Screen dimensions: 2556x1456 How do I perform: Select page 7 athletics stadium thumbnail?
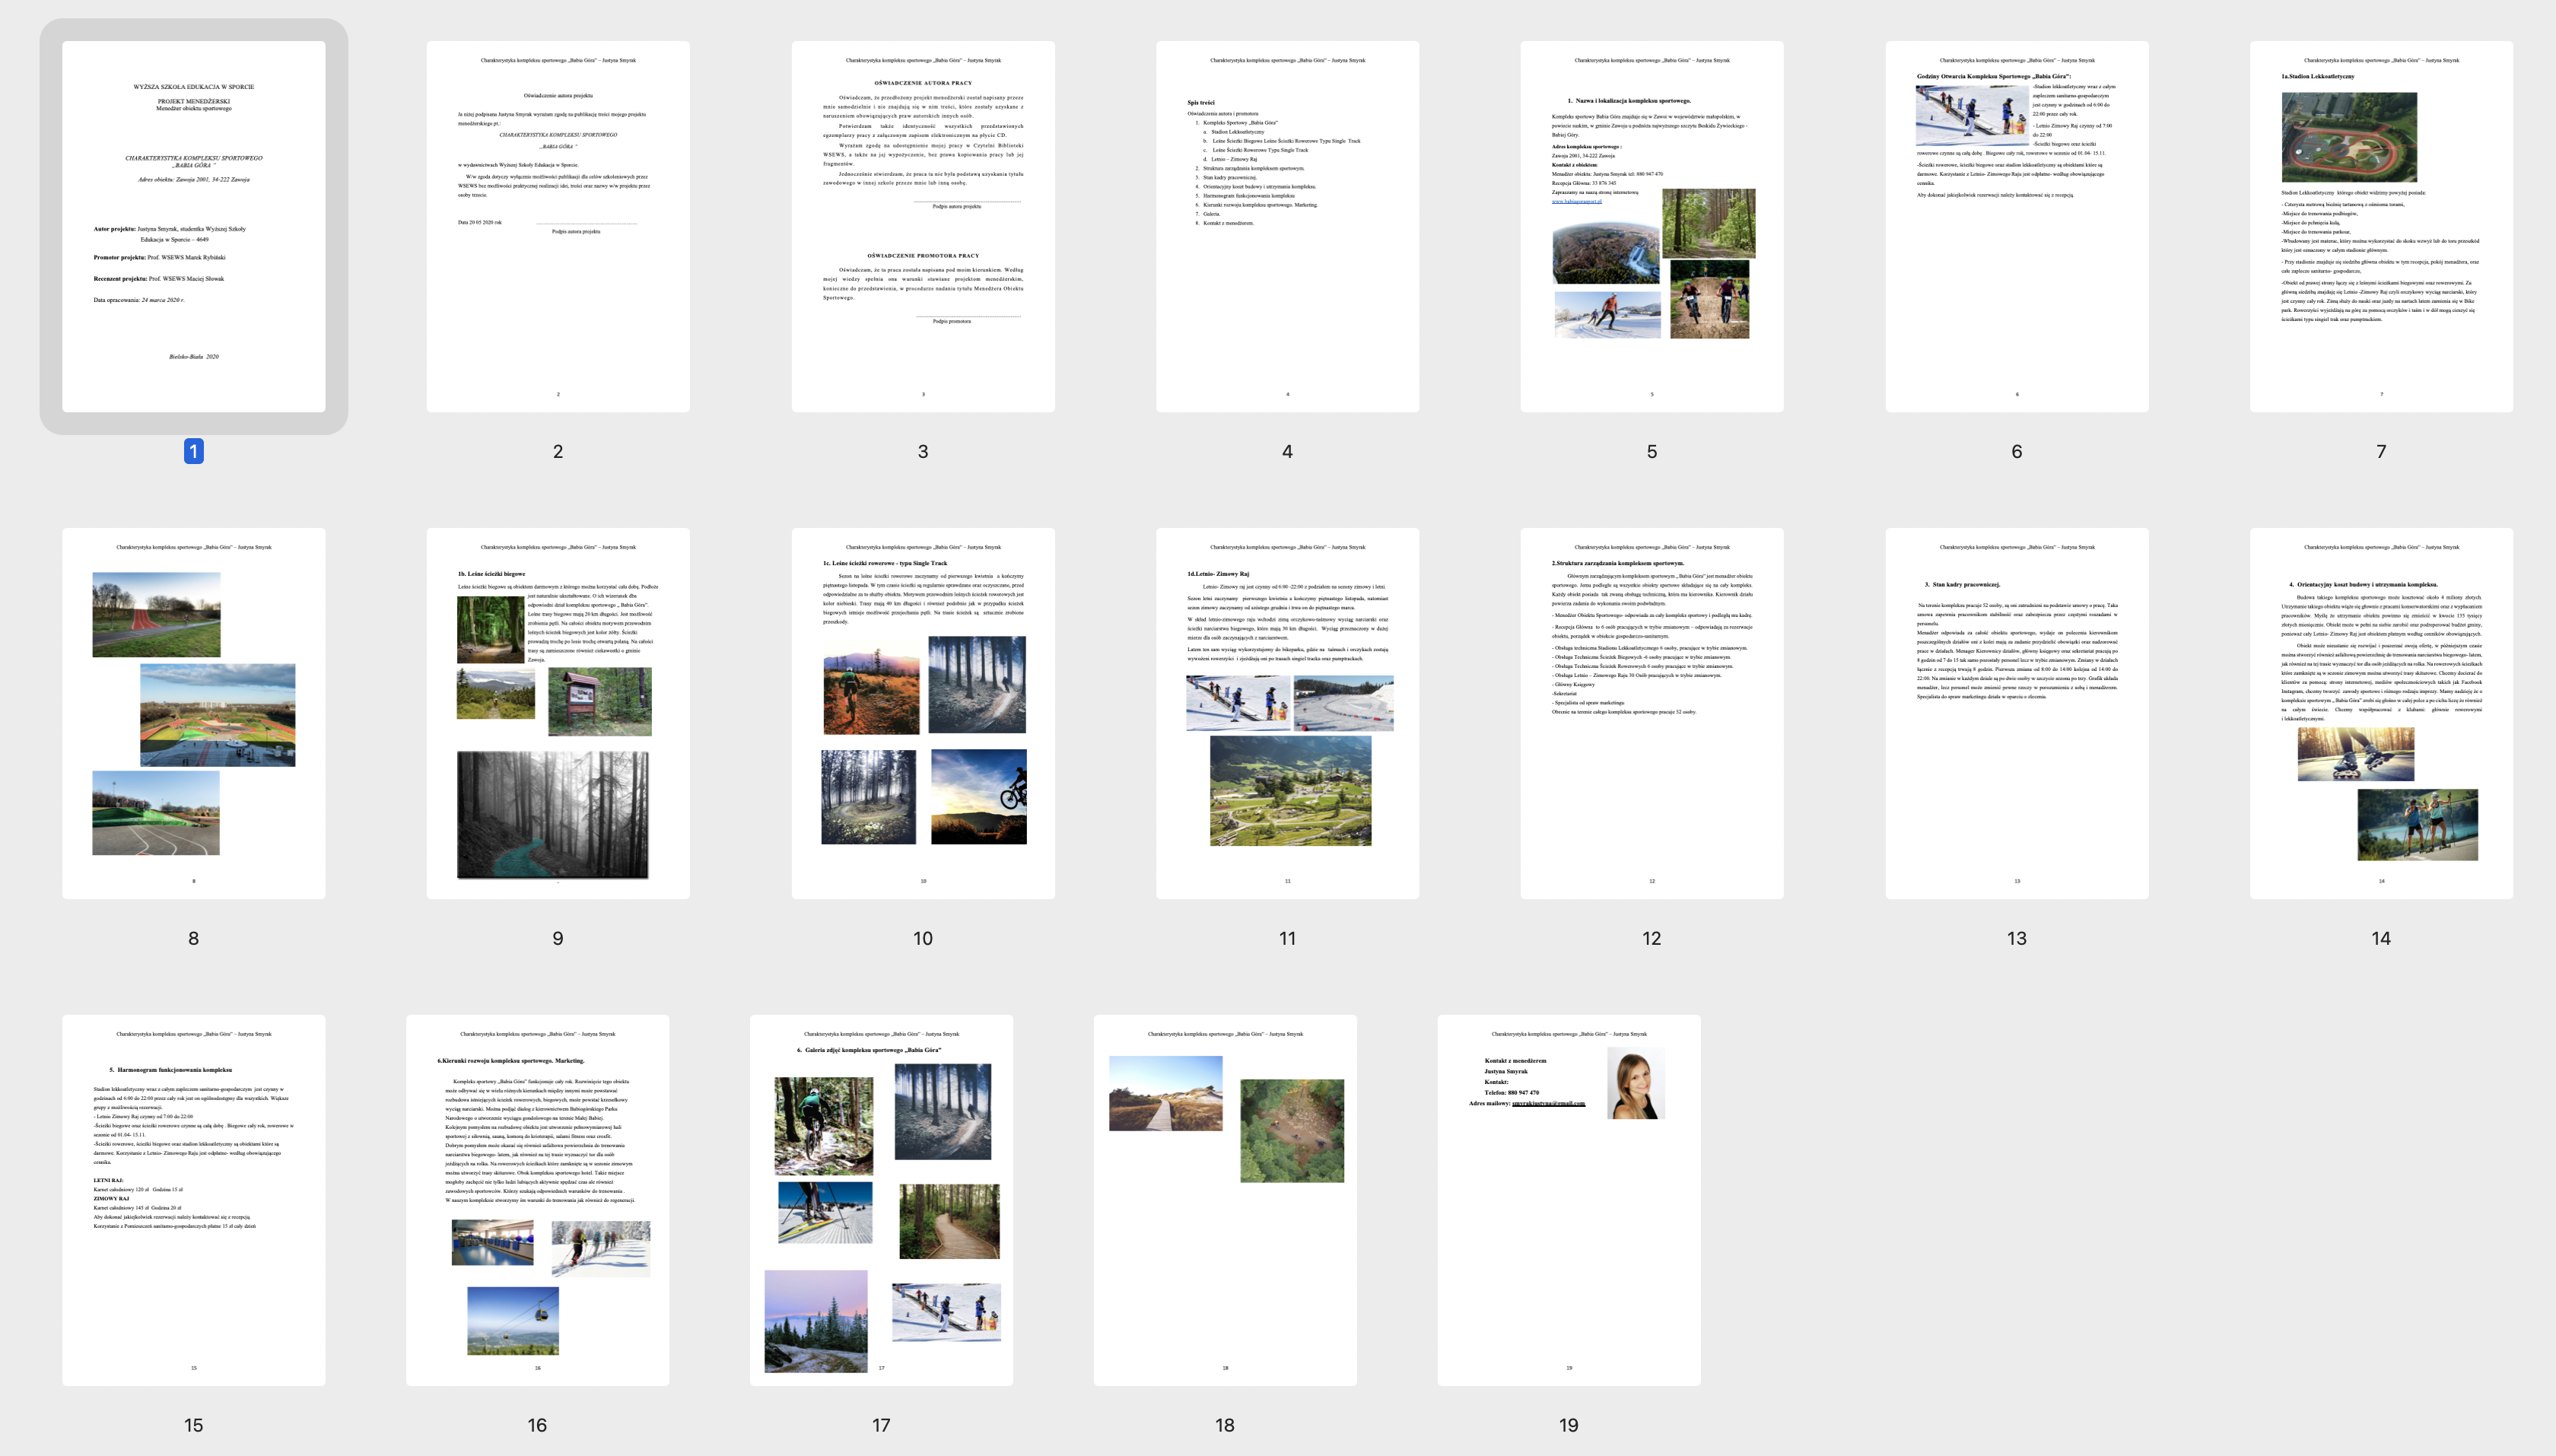coord(2380,226)
